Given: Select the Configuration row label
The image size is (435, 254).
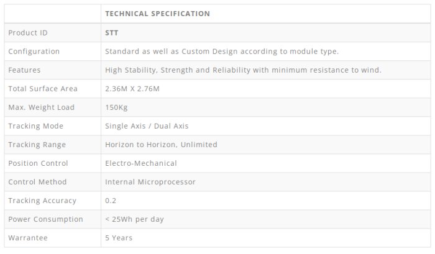Looking at the screenshot, I should click(x=34, y=52).
